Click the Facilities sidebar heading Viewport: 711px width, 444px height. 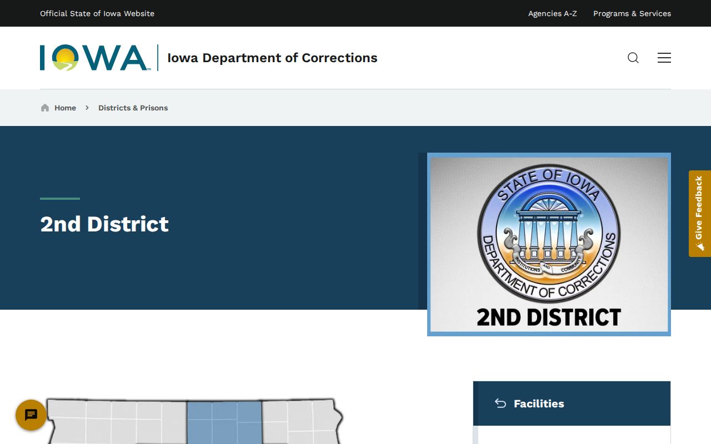tap(539, 403)
